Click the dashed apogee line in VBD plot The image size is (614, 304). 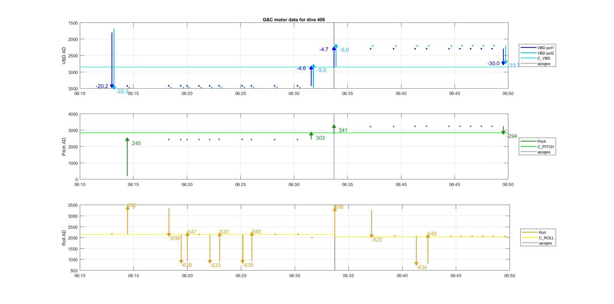tap(334, 56)
